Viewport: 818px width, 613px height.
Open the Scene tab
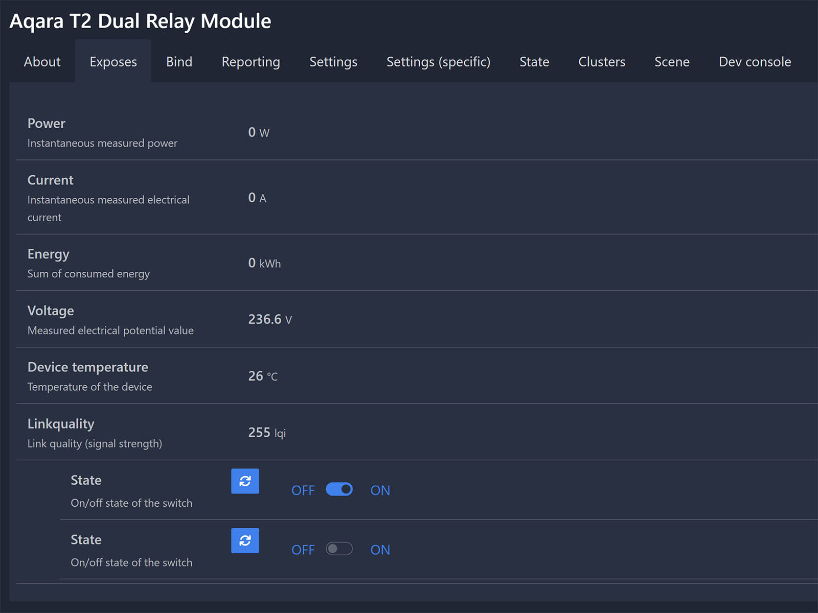coord(671,62)
